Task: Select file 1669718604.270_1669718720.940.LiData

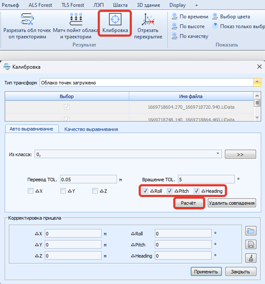Action: coord(191,107)
